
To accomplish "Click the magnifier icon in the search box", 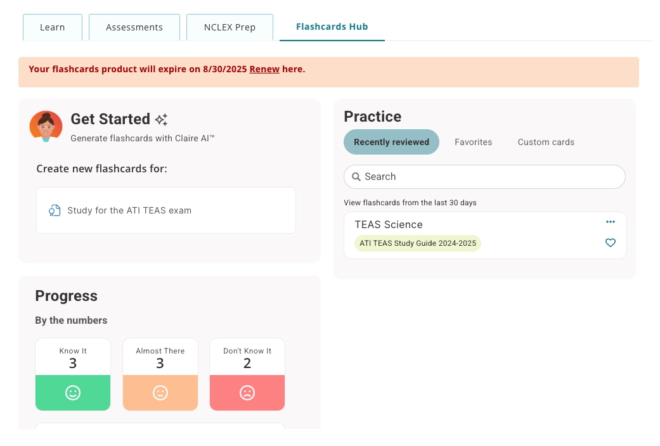I will coord(357,177).
